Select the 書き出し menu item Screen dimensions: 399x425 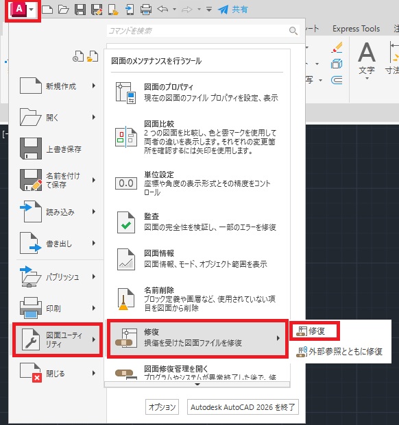pyautogui.click(x=58, y=243)
